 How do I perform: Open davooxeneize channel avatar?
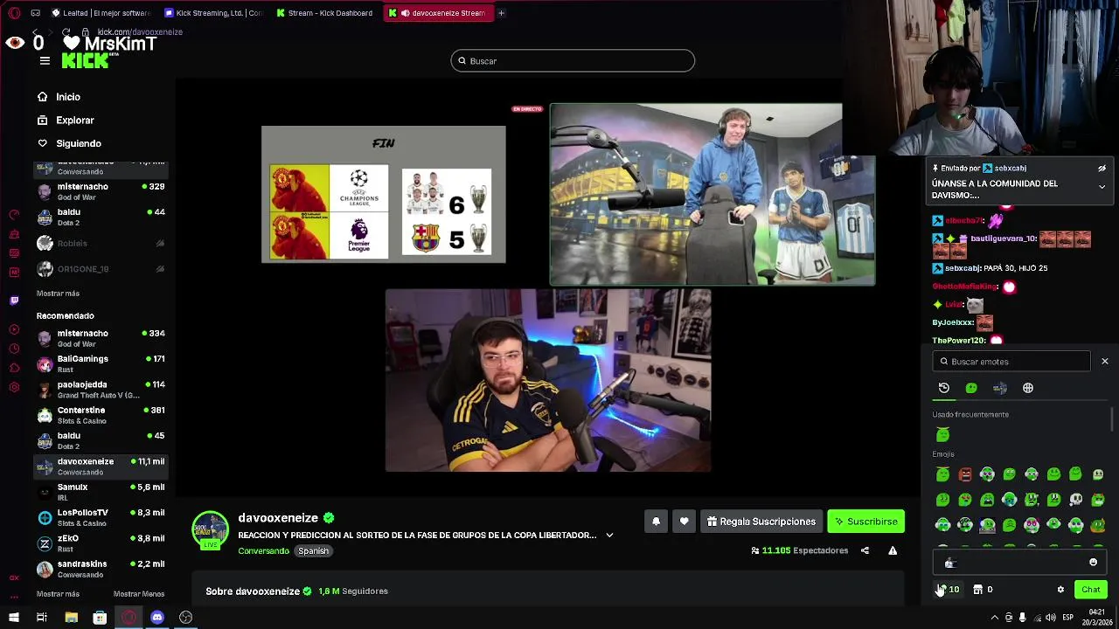[x=210, y=529]
